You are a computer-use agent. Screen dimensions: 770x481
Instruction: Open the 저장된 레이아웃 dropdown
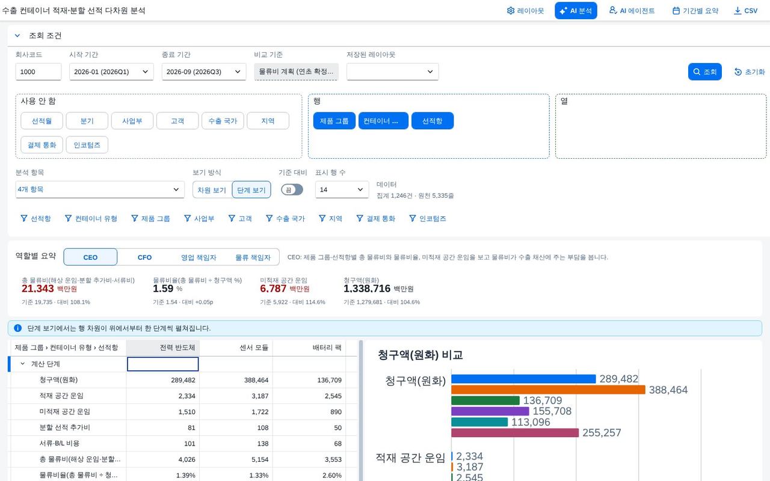click(x=392, y=72)
